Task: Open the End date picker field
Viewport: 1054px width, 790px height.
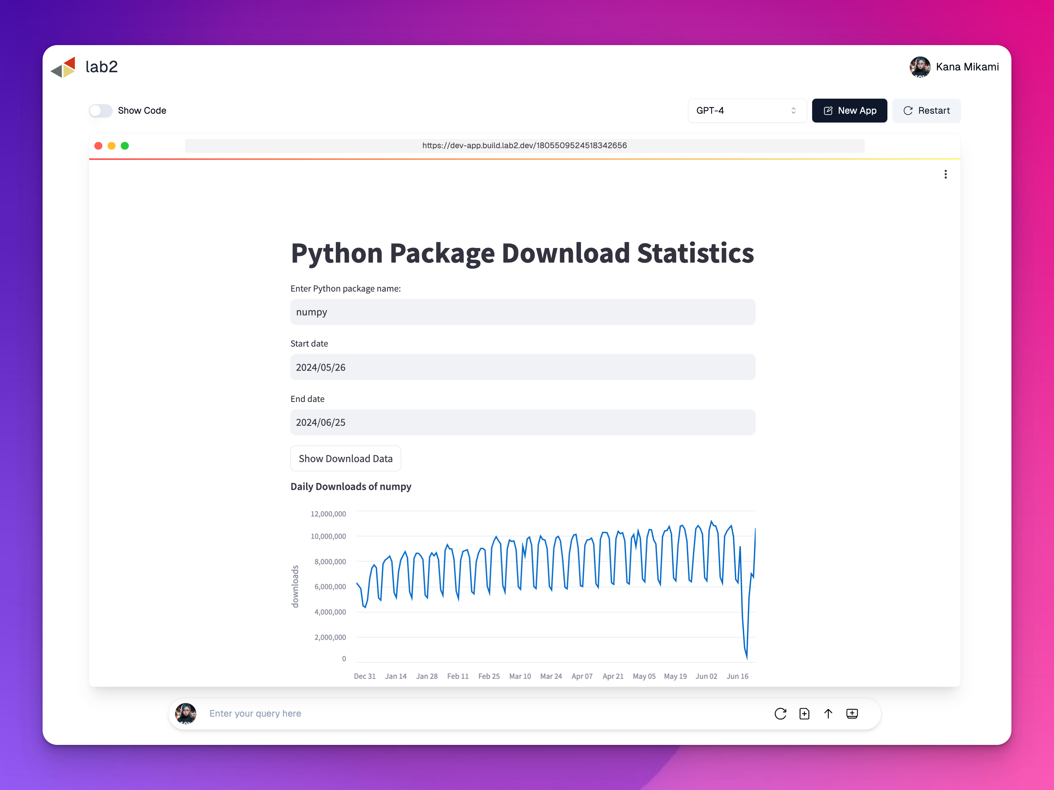Action: (x=523, y=423)
